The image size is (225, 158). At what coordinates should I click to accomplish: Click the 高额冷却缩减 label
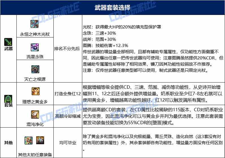(x=68, y=116)
